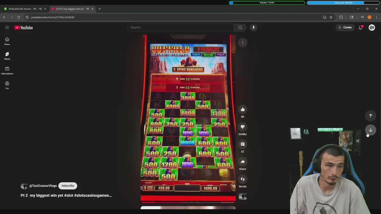
Task: Dislike this Short
Action: [243, 127]
